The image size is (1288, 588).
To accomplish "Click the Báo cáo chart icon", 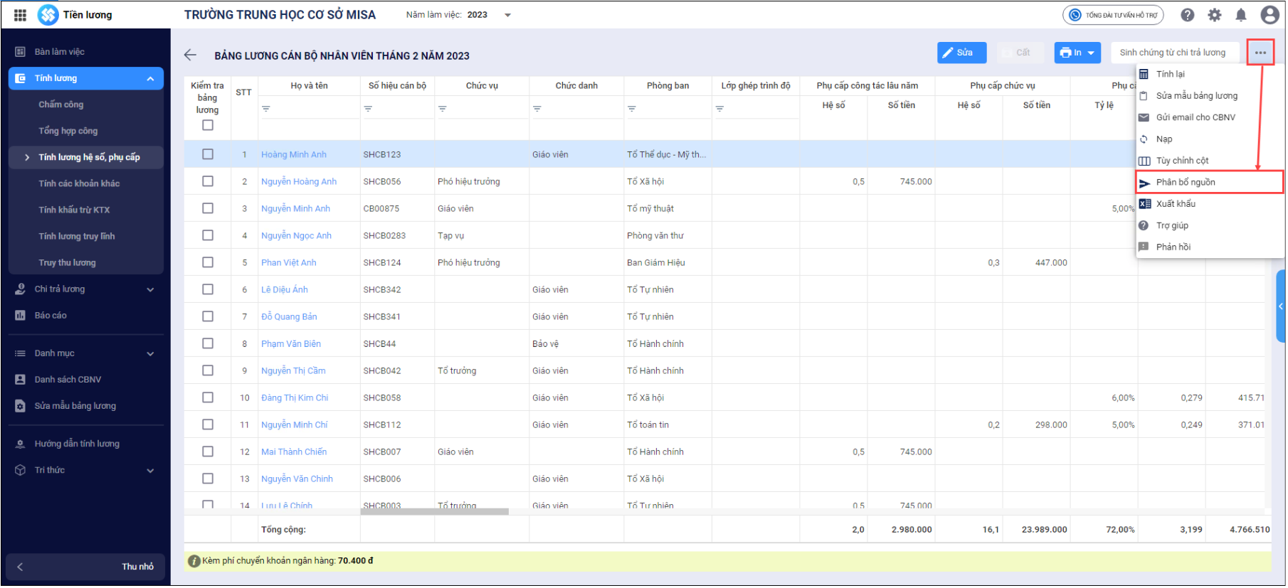I will [21, 316].
